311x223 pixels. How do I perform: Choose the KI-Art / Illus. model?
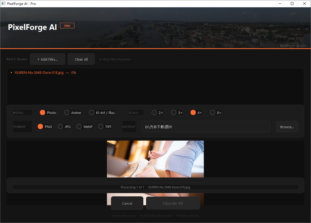102,113
